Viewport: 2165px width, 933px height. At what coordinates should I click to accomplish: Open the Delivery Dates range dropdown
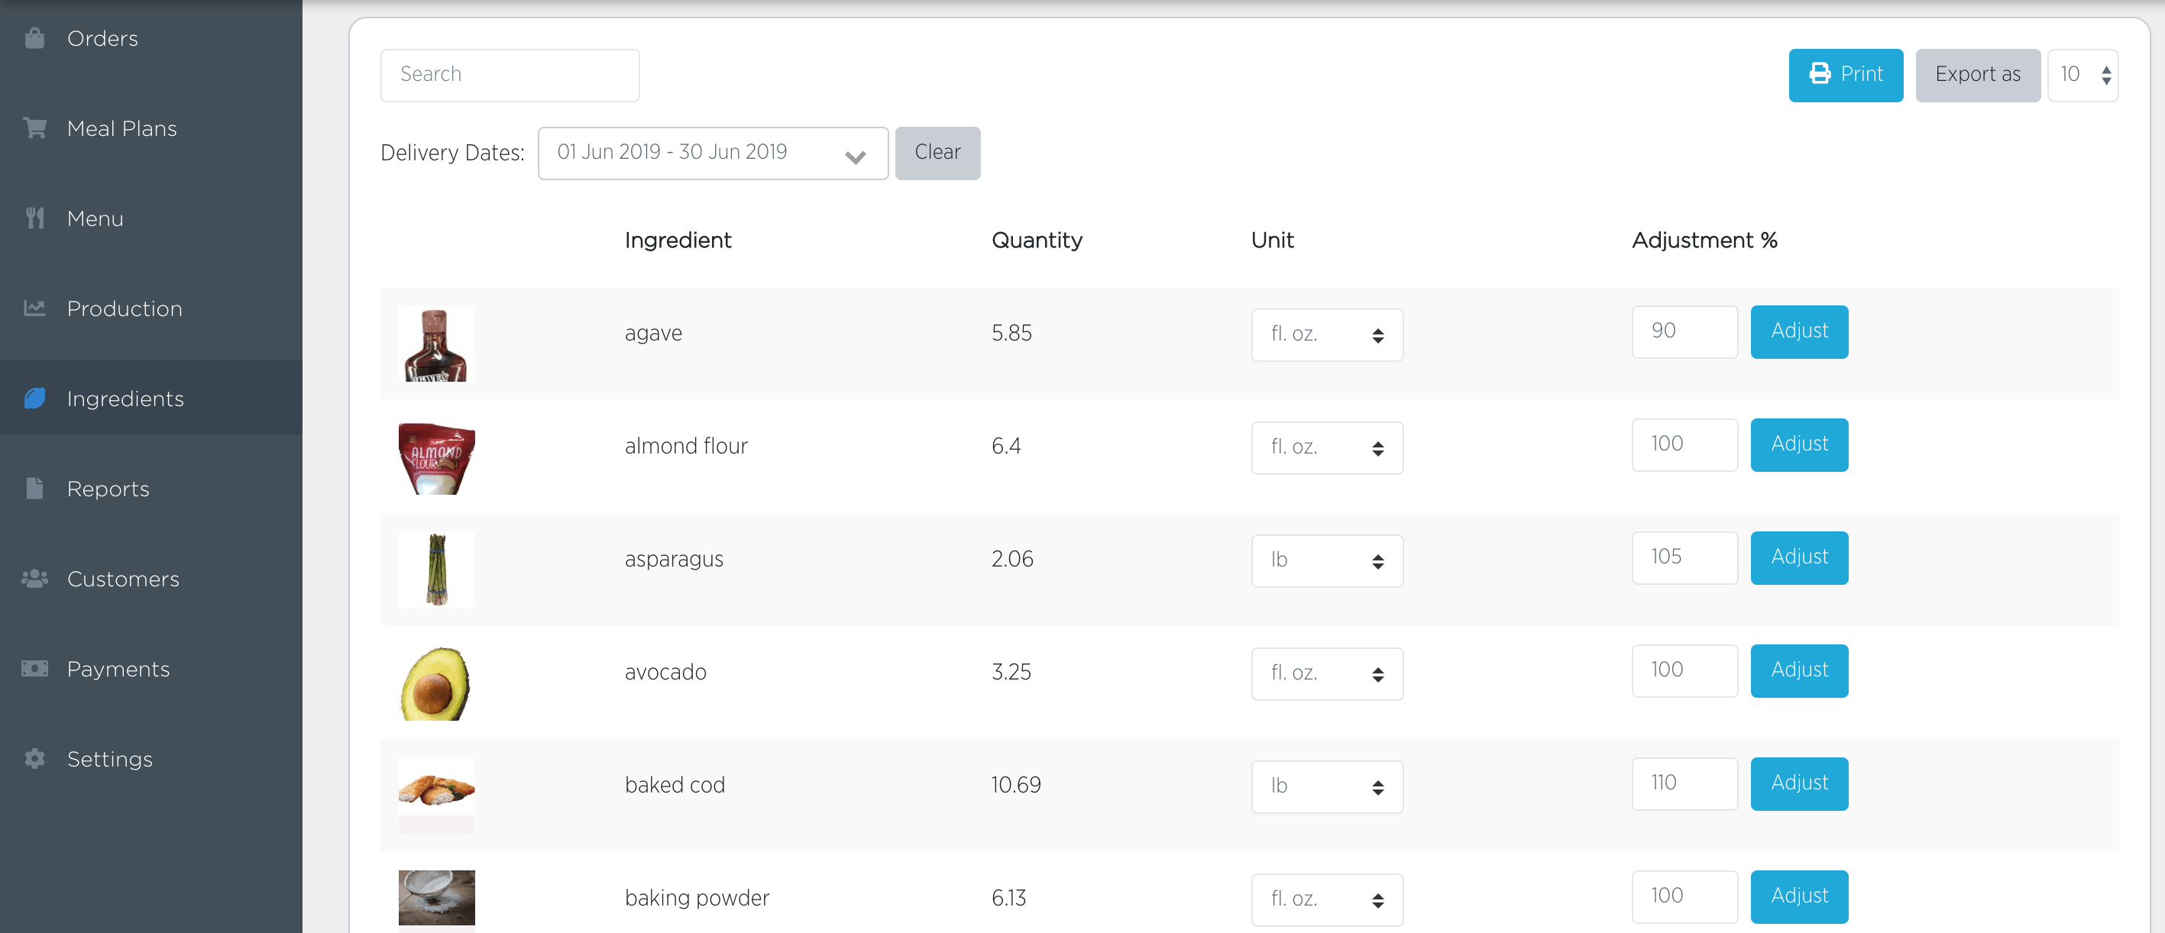click(x=712, y=153)
